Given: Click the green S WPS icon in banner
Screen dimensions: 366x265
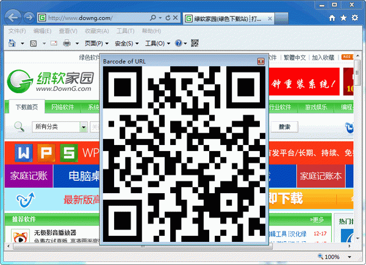Looking at the screenshot, I should [68, 153].
